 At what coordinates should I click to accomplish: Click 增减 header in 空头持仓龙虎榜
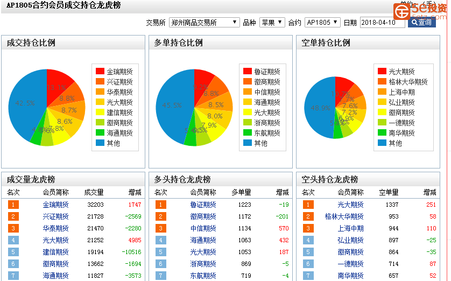click(429, 192)
